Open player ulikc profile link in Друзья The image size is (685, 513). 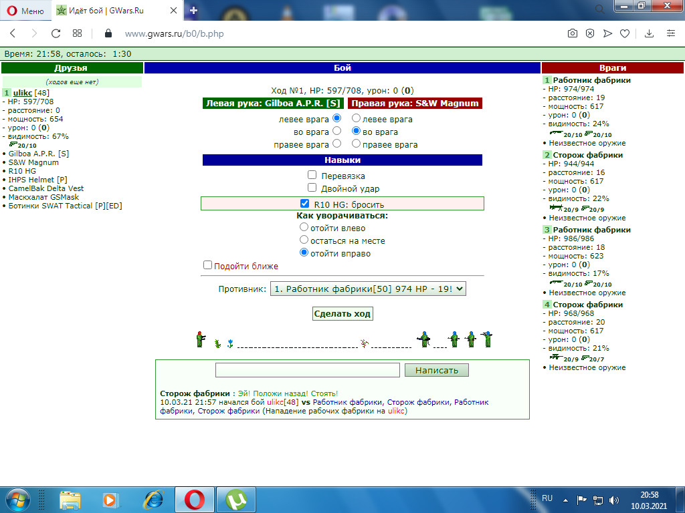[23, 92]
